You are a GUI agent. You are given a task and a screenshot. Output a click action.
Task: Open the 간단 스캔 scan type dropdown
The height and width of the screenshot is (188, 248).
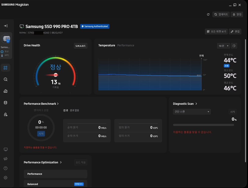tap(192, 112)
